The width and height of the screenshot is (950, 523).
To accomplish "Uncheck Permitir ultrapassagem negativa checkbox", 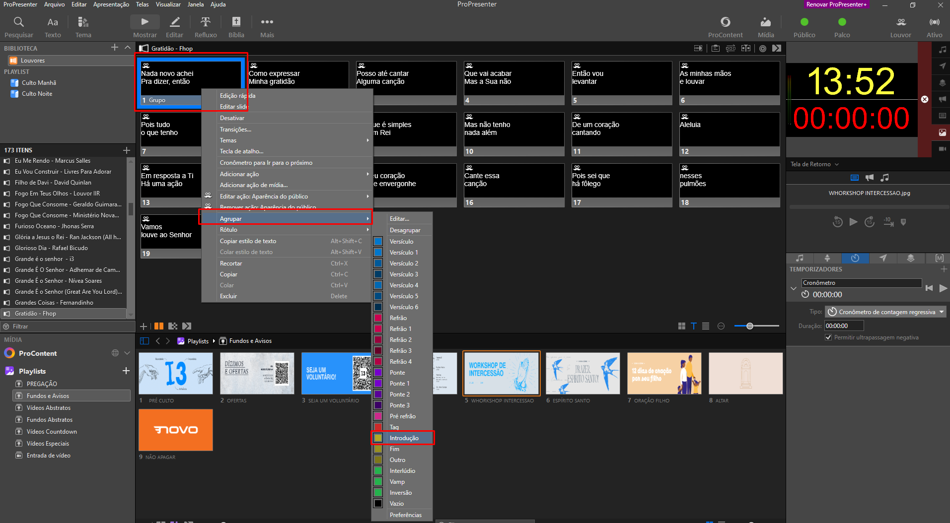I will point(828,337).
